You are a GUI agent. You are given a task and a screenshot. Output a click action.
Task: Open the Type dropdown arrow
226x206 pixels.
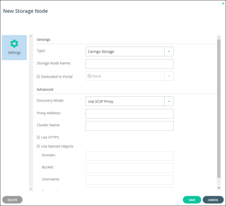coord(169,51)
